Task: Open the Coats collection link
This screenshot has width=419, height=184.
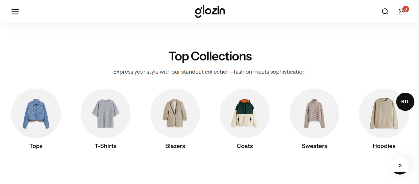Action: (245, 146)
